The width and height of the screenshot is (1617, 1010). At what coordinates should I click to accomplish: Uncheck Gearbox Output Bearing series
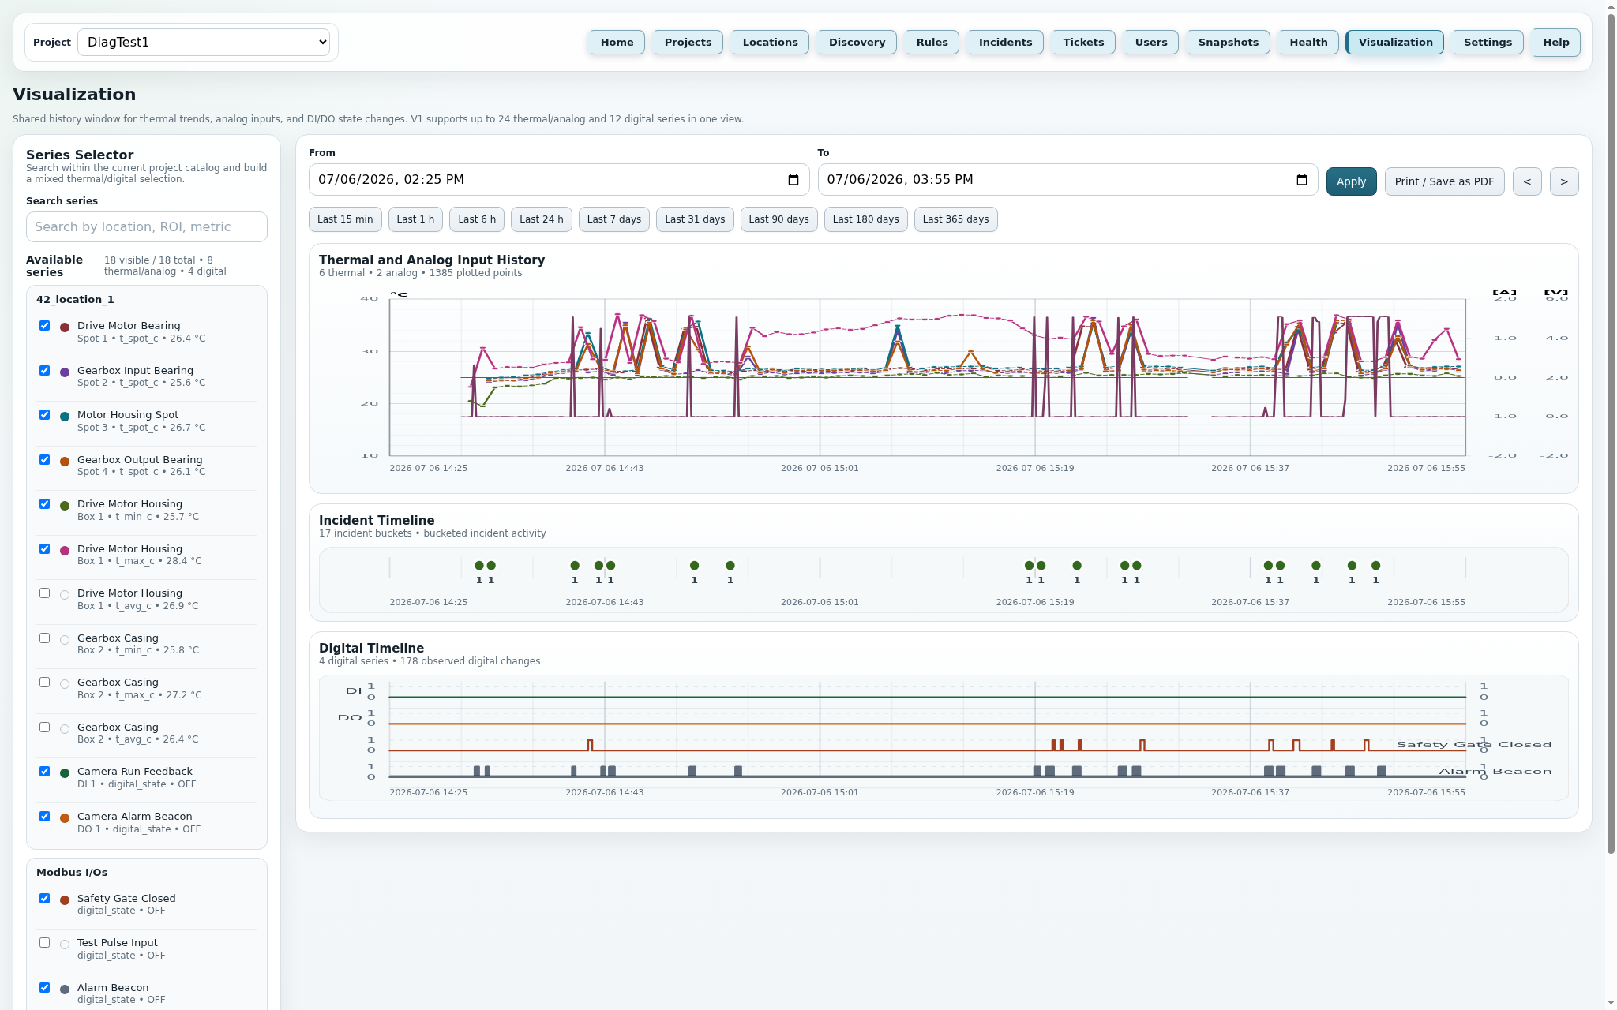tap(44, 460)
